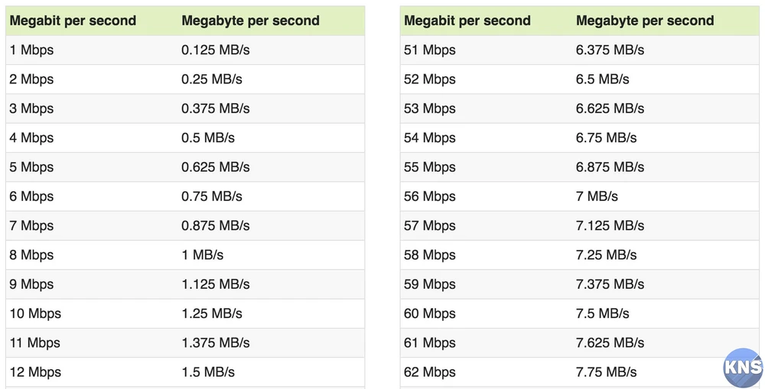Select the 7.5 MB/s value
Viewport: 765px width, 389px height.
(603, 313)
